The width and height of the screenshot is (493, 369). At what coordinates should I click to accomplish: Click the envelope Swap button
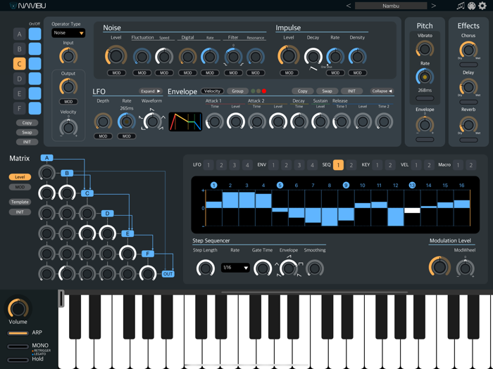click(x=327, y=91)
